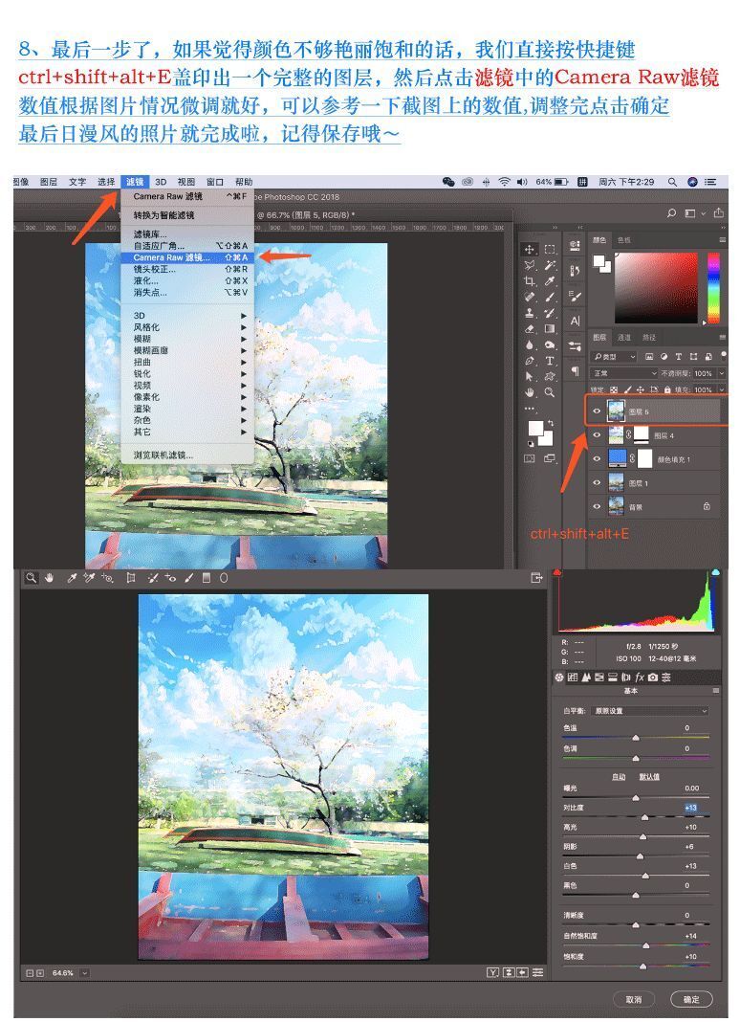Toggle highlight clipping warning in histogram
This screenshot has width=740, height=1022.
(715, 572)
